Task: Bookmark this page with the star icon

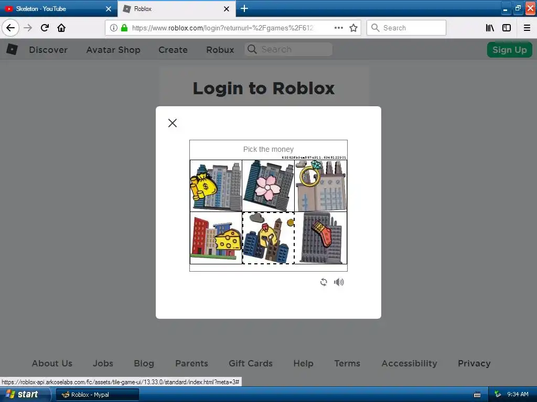Action: [x=353, y=28]
